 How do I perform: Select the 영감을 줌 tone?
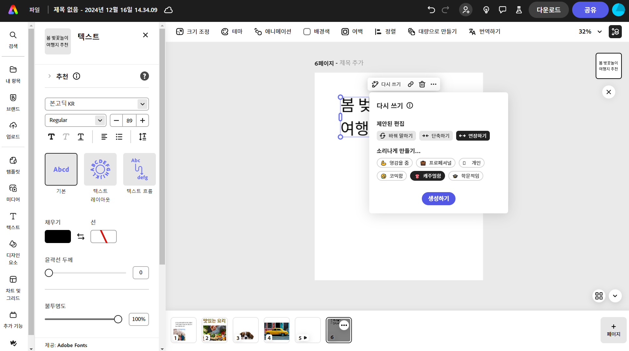point(395,163)
